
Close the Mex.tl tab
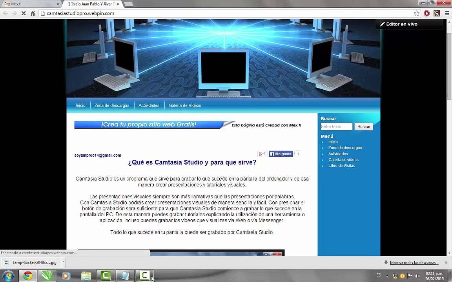[x=58, y=4]
